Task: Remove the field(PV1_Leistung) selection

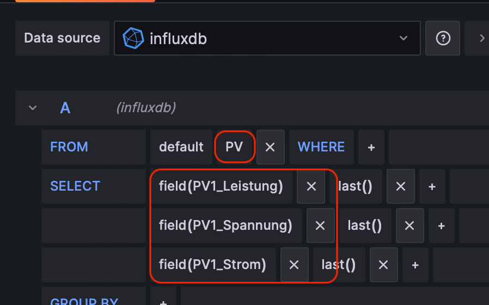Action: (x=311, y=186)
